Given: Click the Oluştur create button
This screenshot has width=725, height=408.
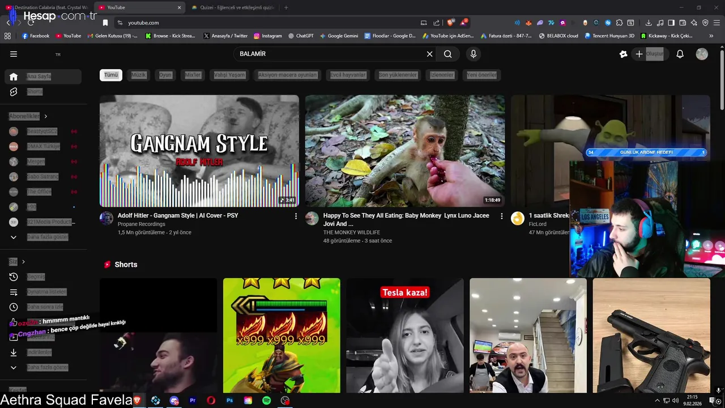Looking at the screenshot, I should pos(649,54).
